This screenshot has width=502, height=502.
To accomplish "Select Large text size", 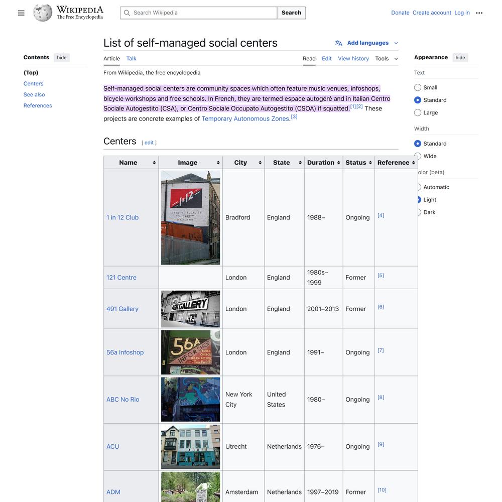I will (418, 112).
